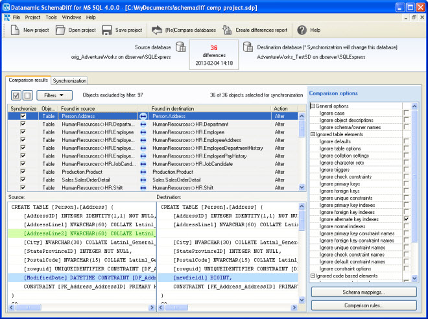Click comparison options scroll down arrow

tap(414, 278)
